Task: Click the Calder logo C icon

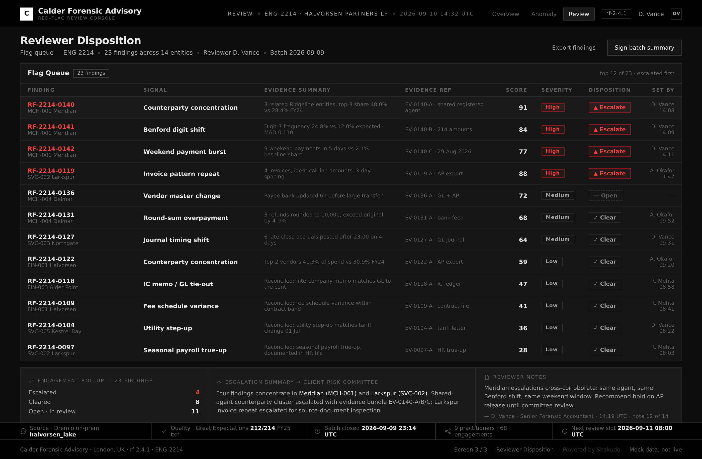Action: point(26,14)
